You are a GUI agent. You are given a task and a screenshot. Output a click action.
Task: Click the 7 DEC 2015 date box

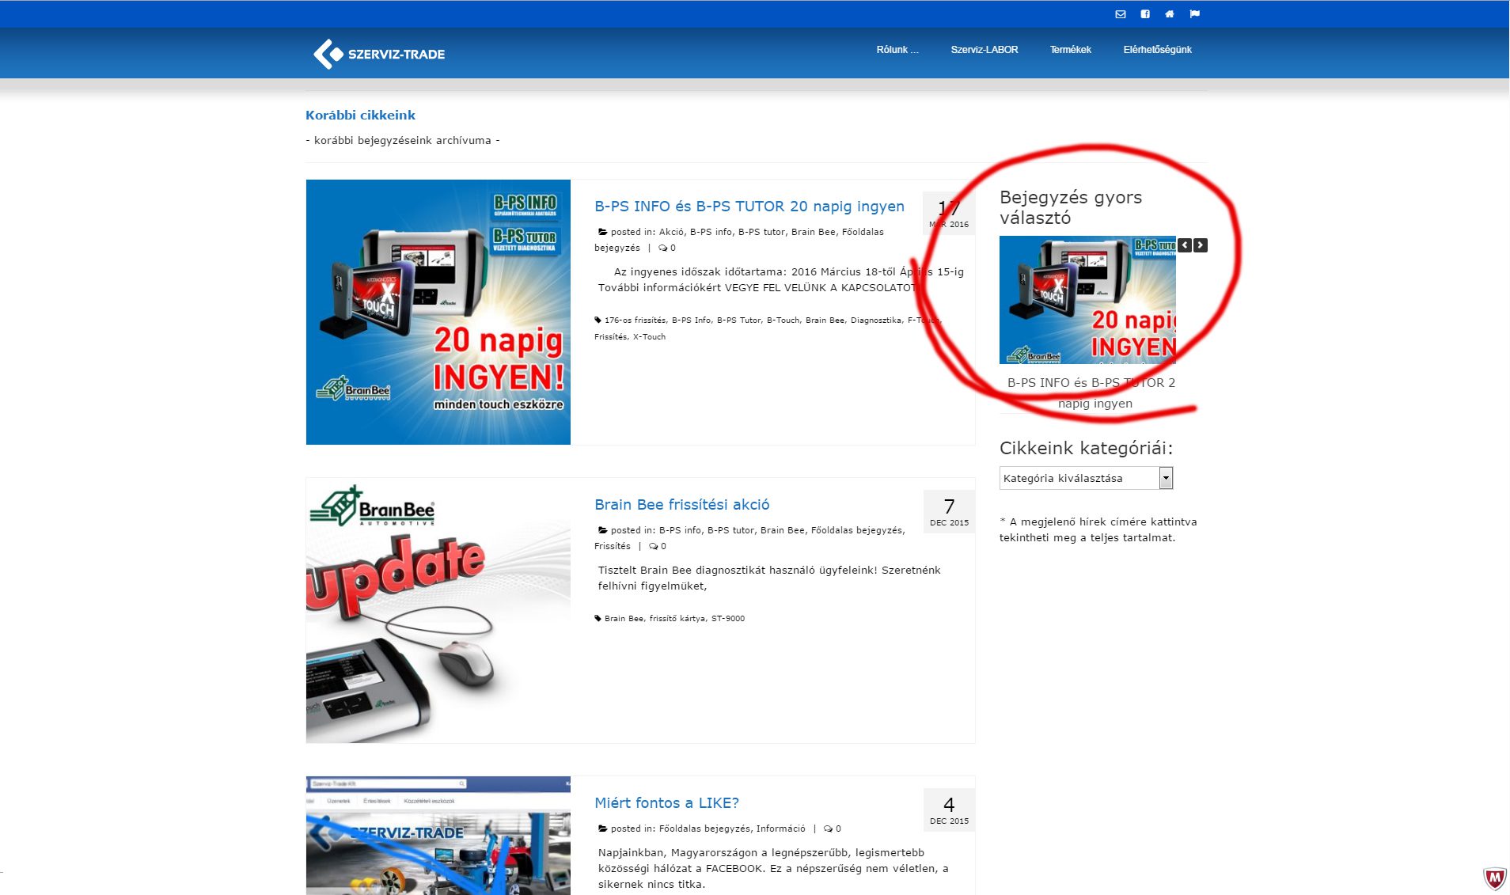tap(949, 511)
